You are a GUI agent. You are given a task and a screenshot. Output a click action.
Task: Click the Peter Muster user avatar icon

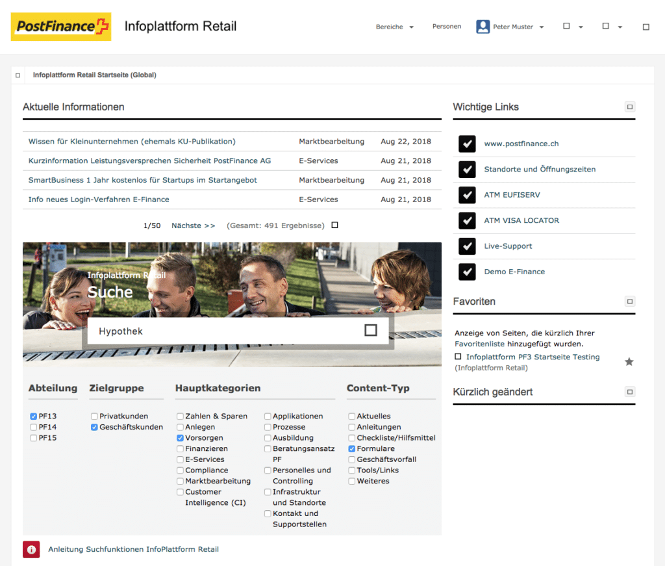point(483,27)
